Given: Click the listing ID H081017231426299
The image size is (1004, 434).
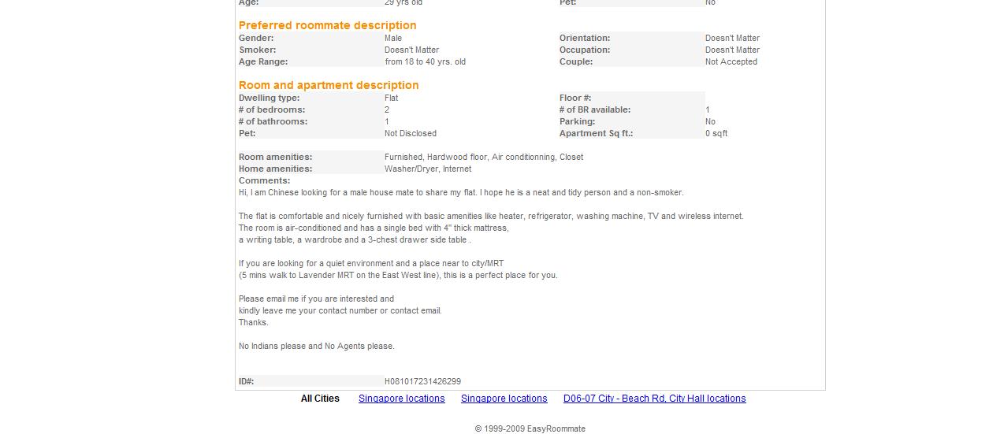Looking at the screenshot, I should [422, 381].
